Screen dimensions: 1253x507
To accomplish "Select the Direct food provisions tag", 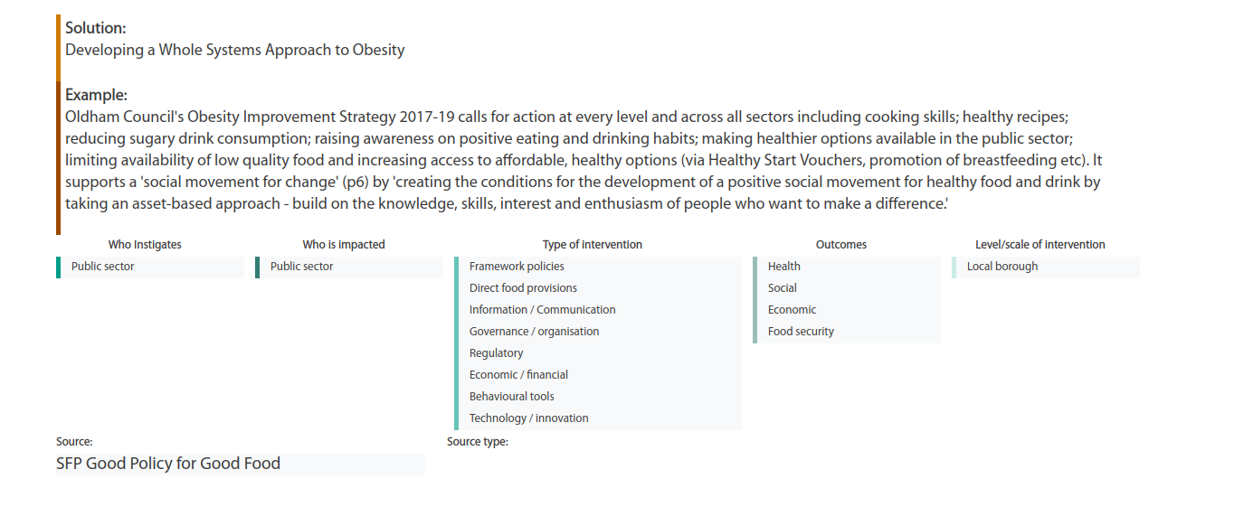I will (598, 288).
